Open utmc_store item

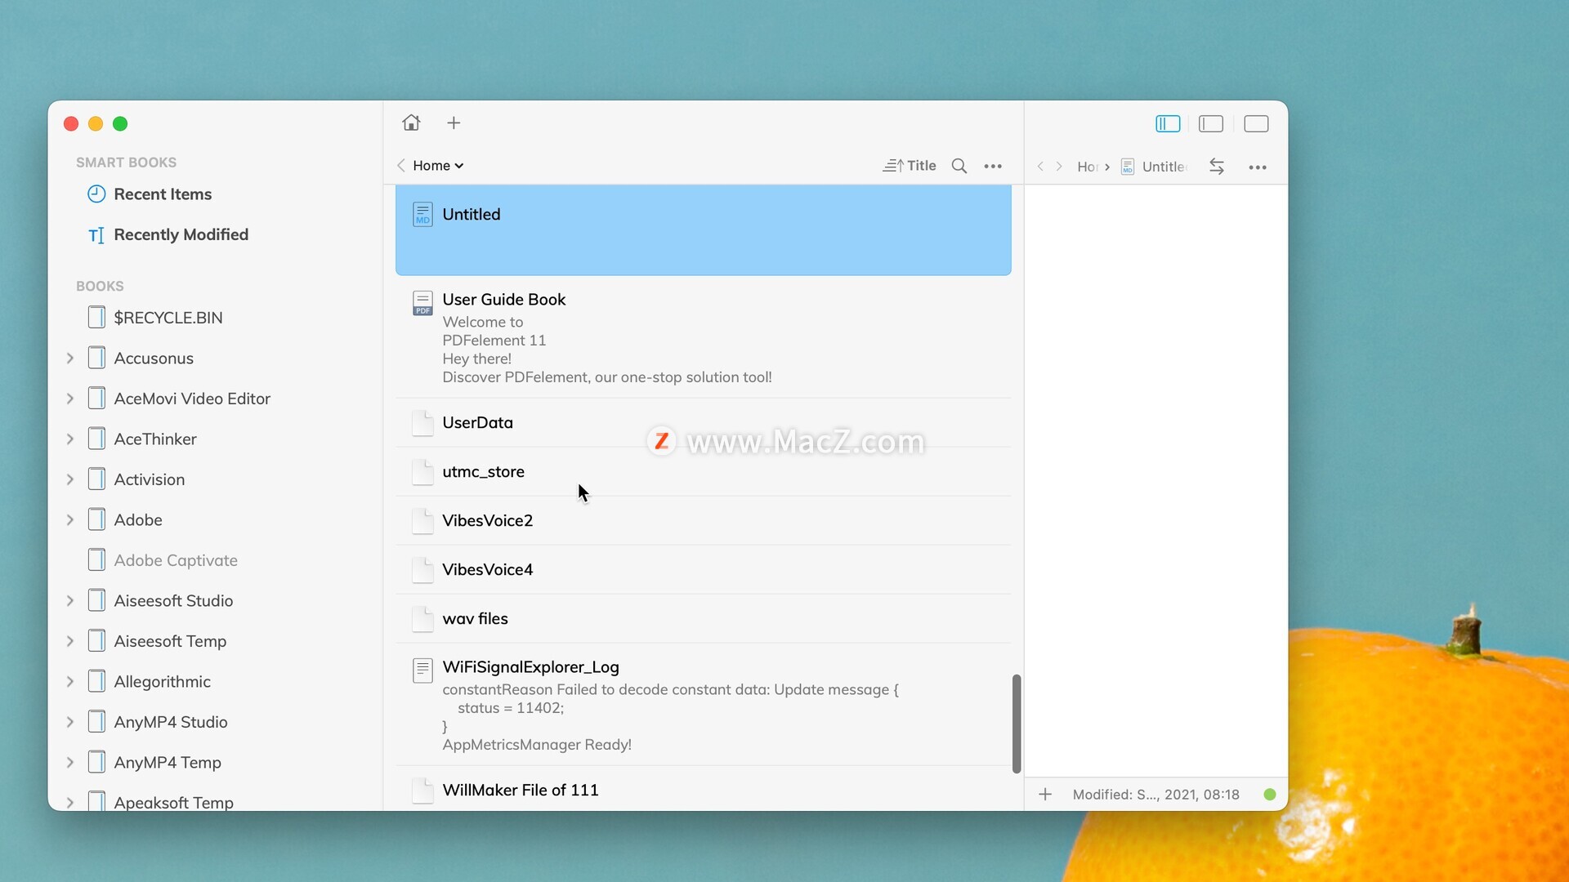point(703,471)
